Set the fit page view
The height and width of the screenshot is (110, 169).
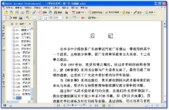click(40, 18)
